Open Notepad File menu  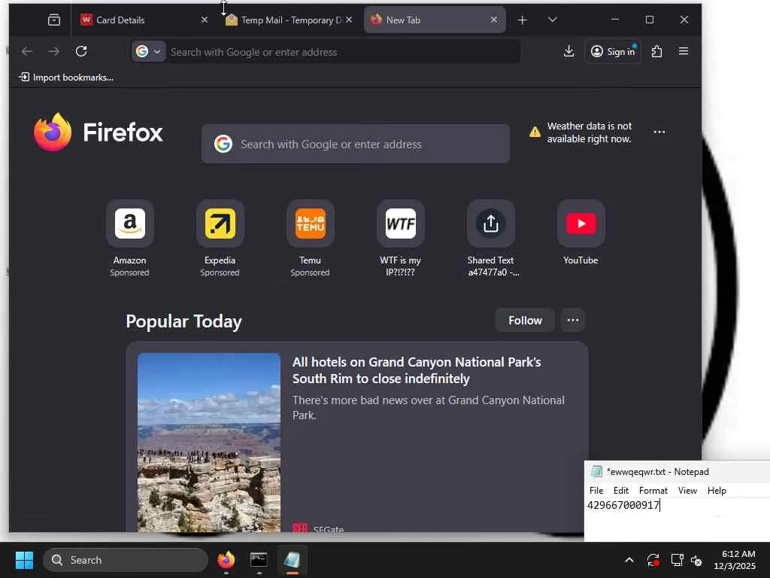click(596, 491)
